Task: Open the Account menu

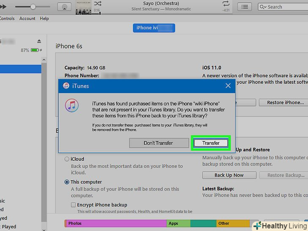Action: coord(27,19)
